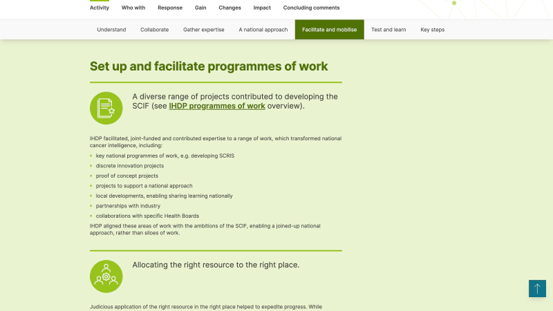This screenshot has height=311, width=553.
Task: Open the Gain section
Action: 200,8
